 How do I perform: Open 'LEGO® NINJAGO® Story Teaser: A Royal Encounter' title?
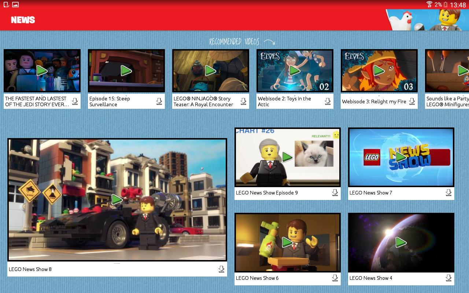coord(203,101)
